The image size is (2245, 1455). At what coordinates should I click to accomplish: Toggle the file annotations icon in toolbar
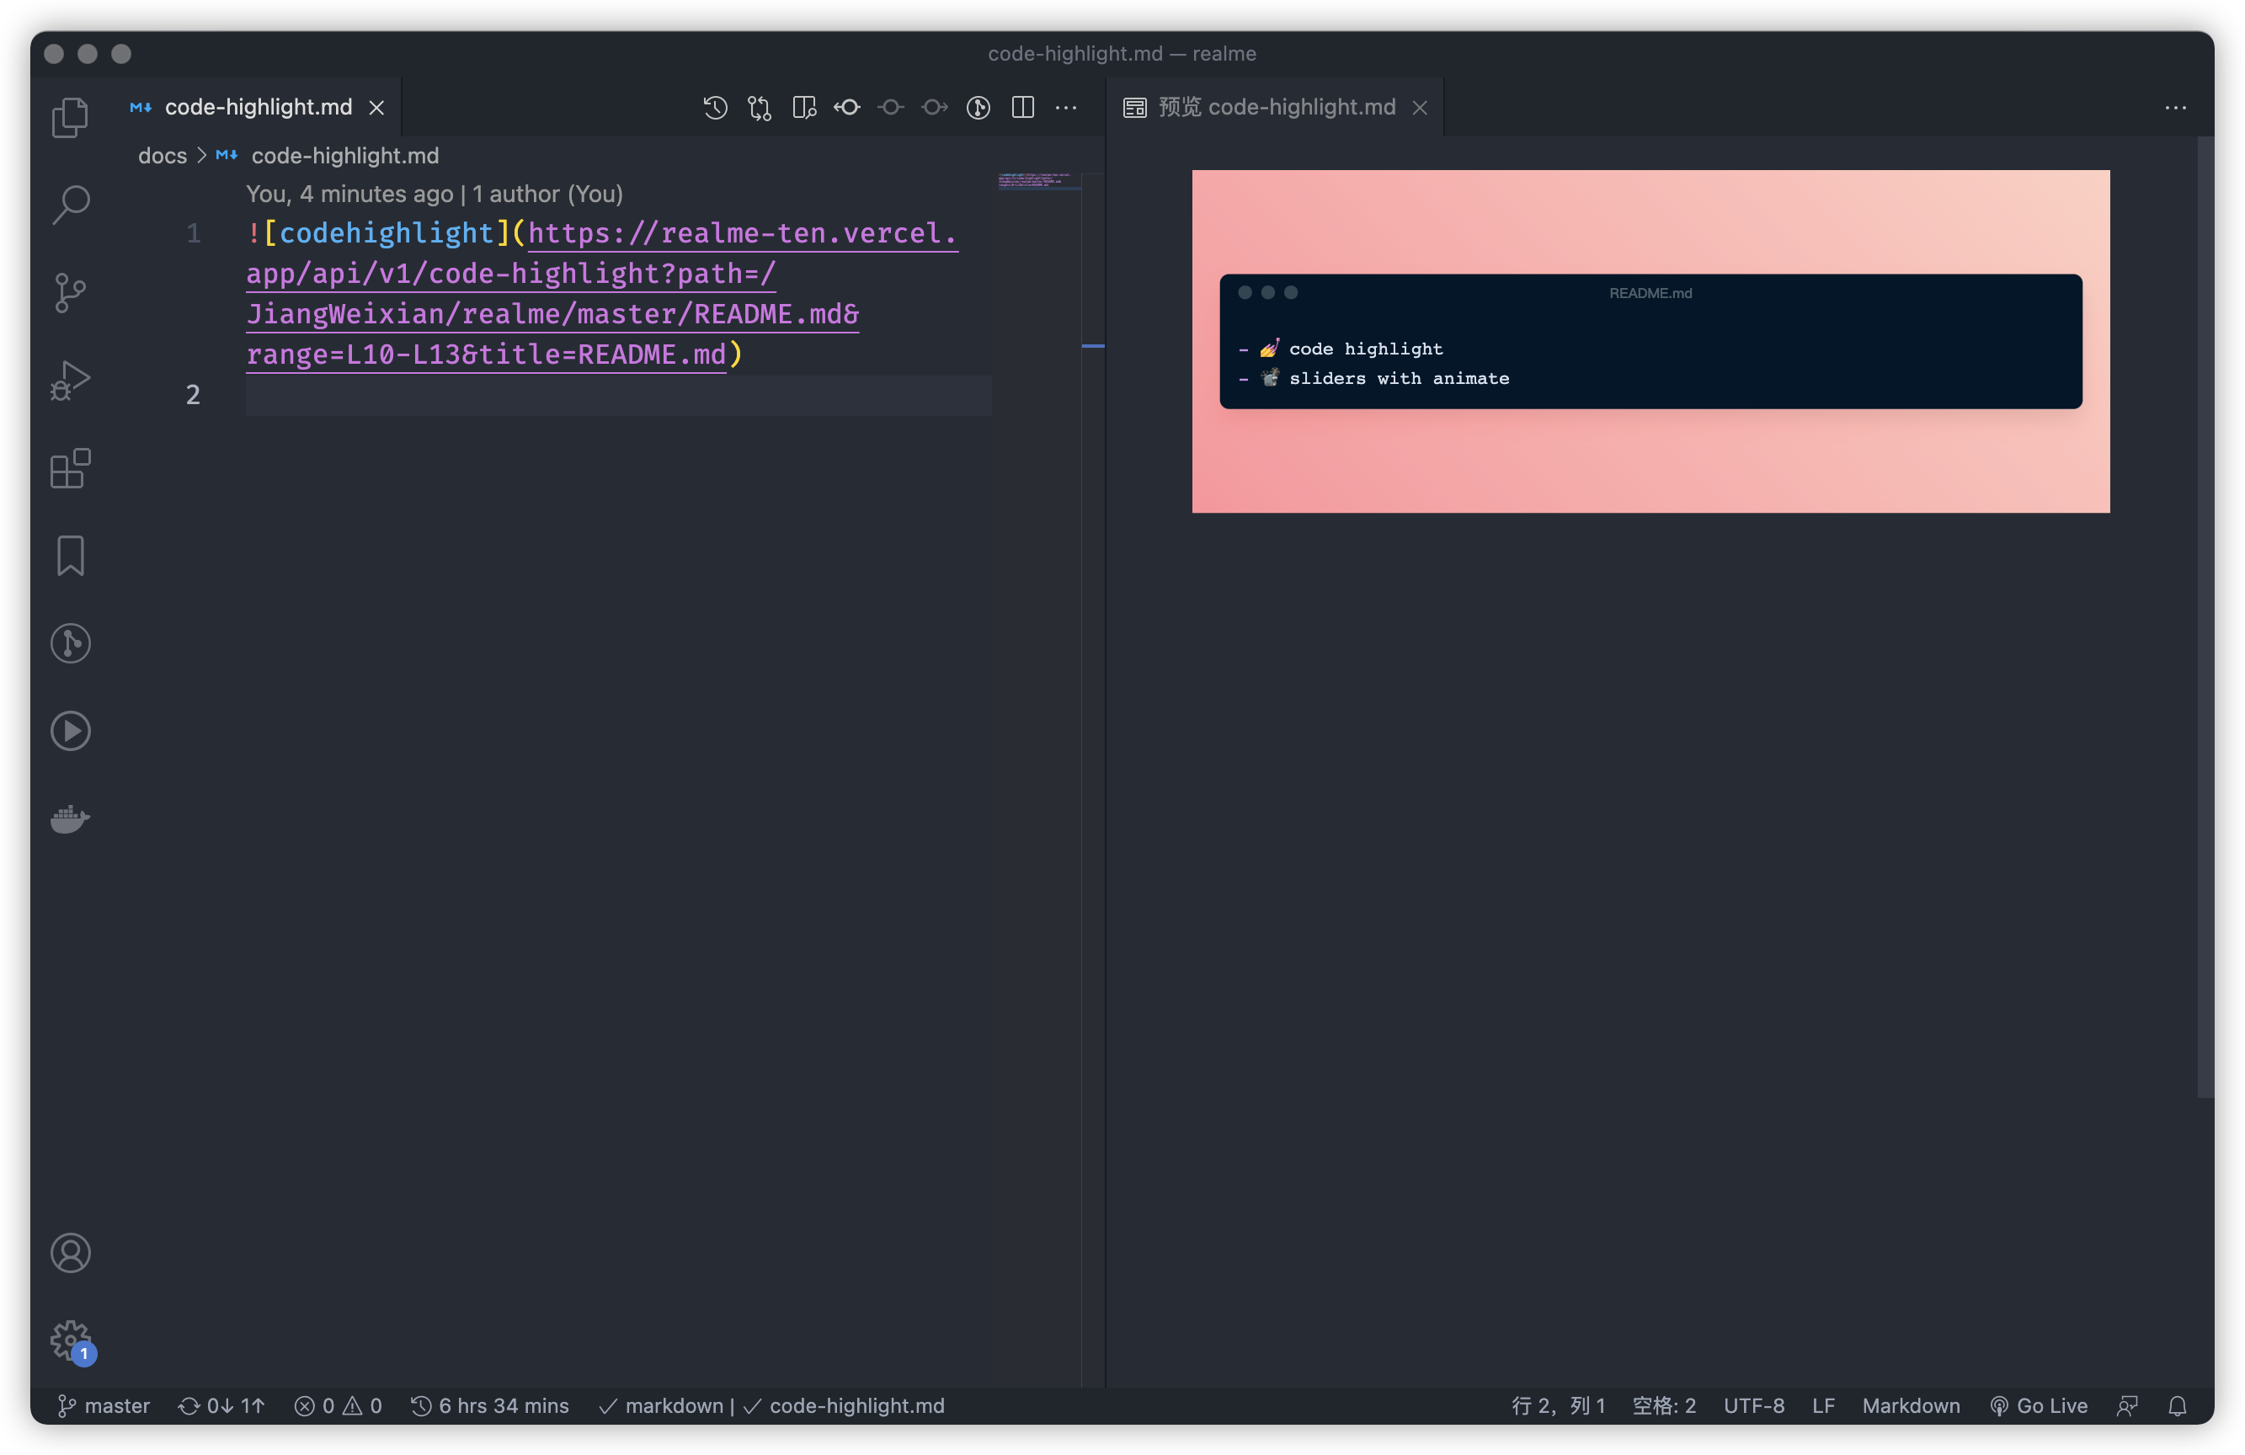tap(979, 108)
